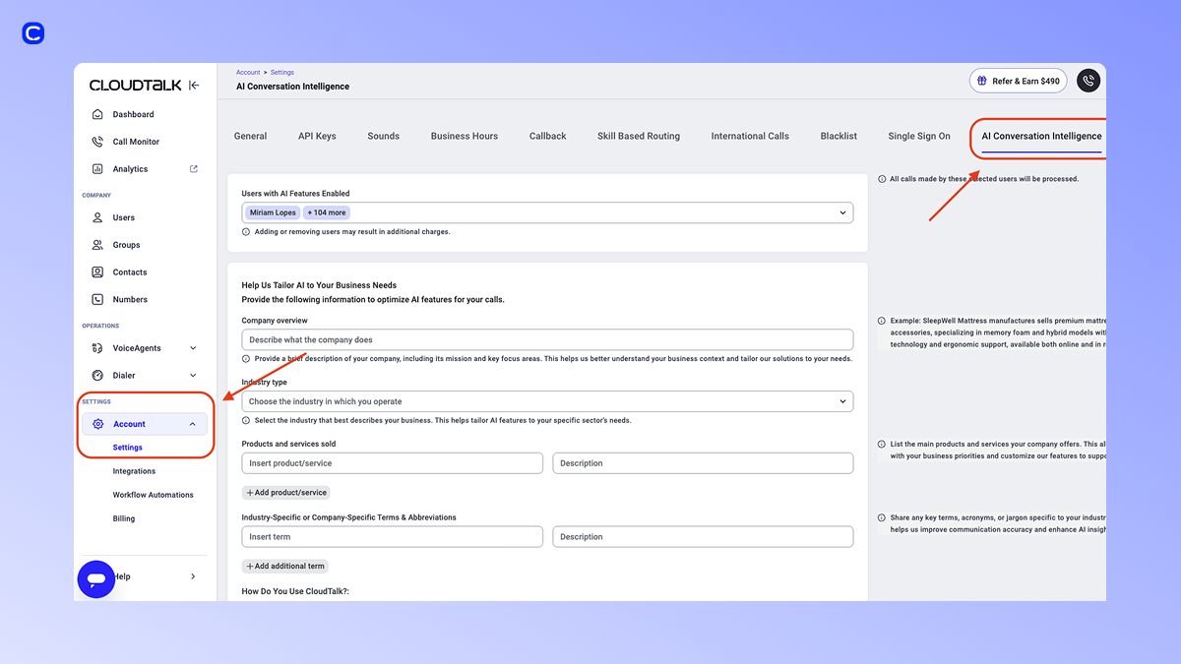Click the Dashboard home icon in sidebar

click(97, 114)
